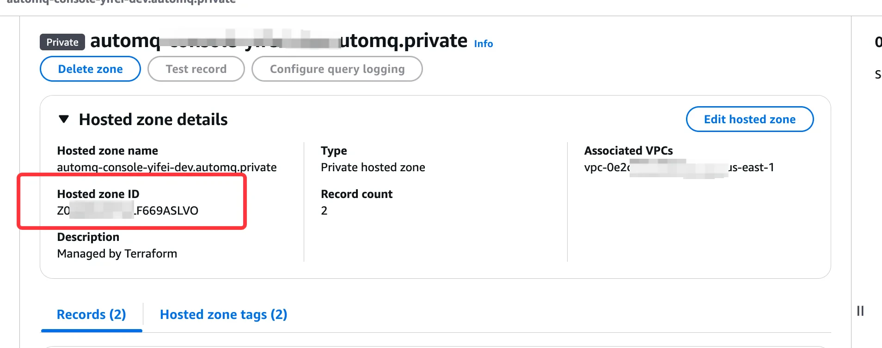Click Edit hosted zone
882x348 pixels.
coord(749,119)
